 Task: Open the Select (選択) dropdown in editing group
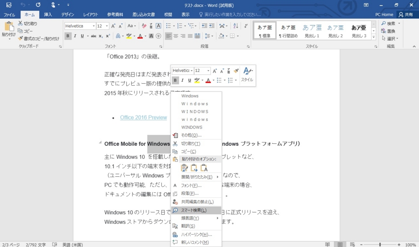coord(390,39)
